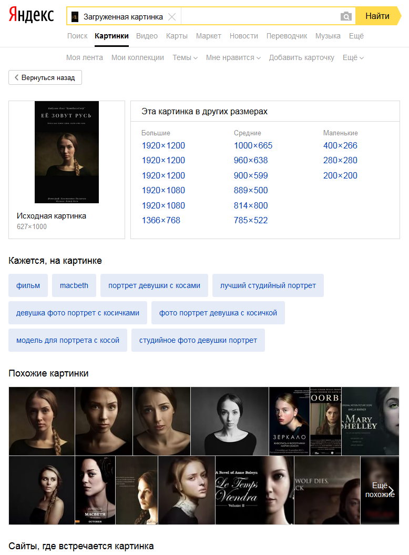Open the Мне нравится dropdown

tap(233, 57)
